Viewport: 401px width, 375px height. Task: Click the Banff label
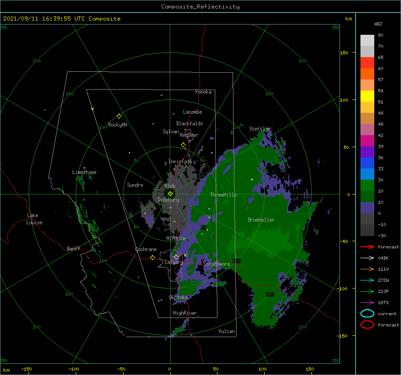point(74,248)
